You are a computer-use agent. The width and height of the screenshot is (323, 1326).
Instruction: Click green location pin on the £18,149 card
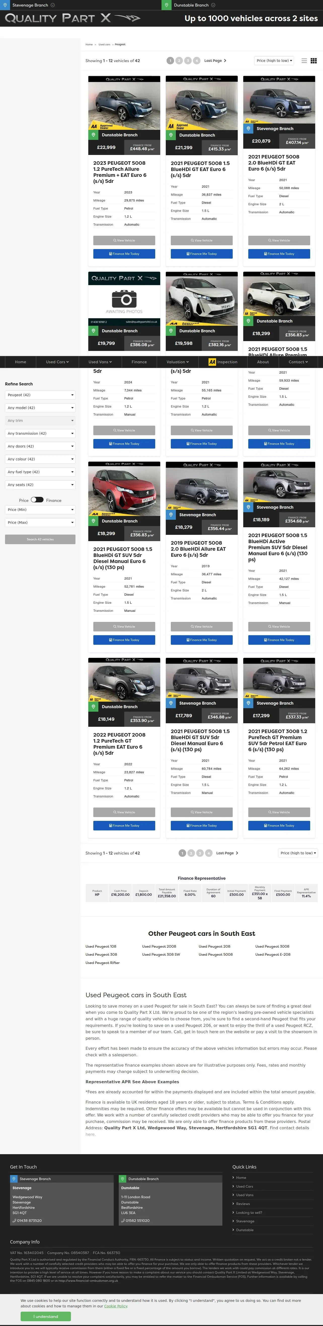93,707
